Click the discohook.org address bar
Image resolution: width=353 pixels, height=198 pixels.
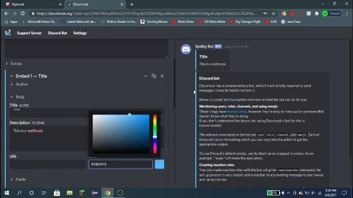coord(146,13)
